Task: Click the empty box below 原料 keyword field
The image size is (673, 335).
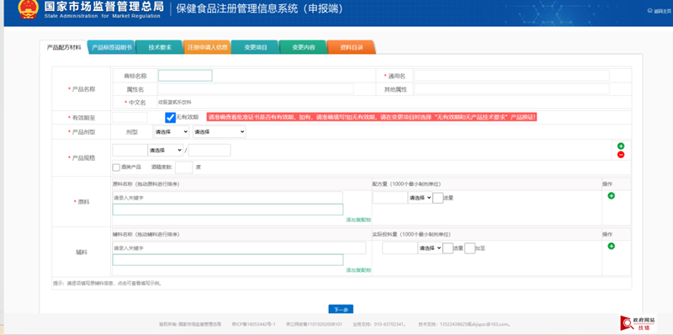Action: coord(227,210)
